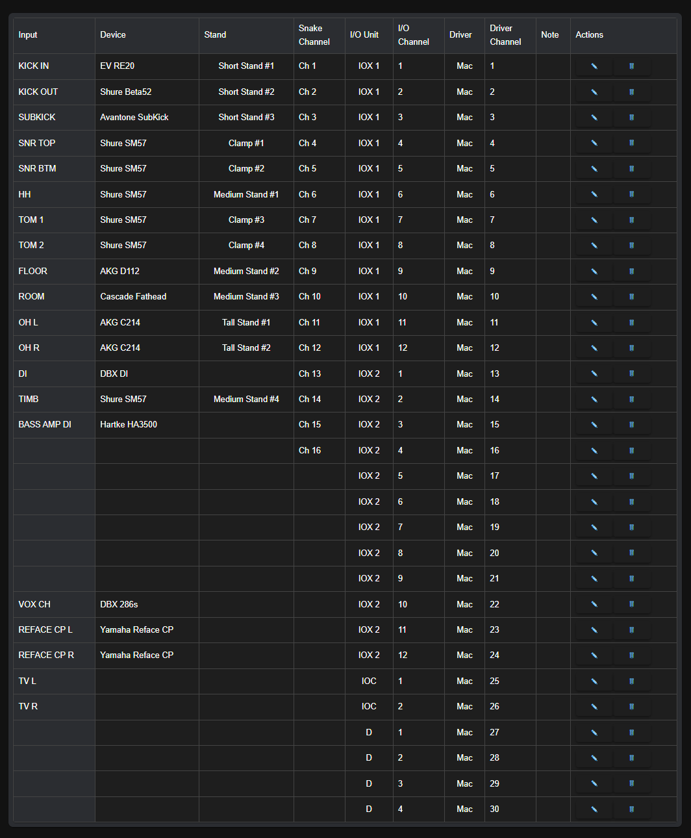Image resolution: width=691 pixels, height=838 pixels.
Task: Edit the TV R input row
Action: tap(593, 706)
